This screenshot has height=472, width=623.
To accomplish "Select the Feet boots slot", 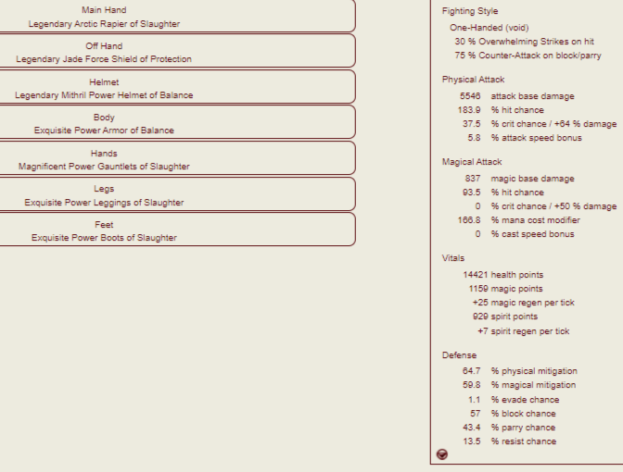I will (104, 230).
